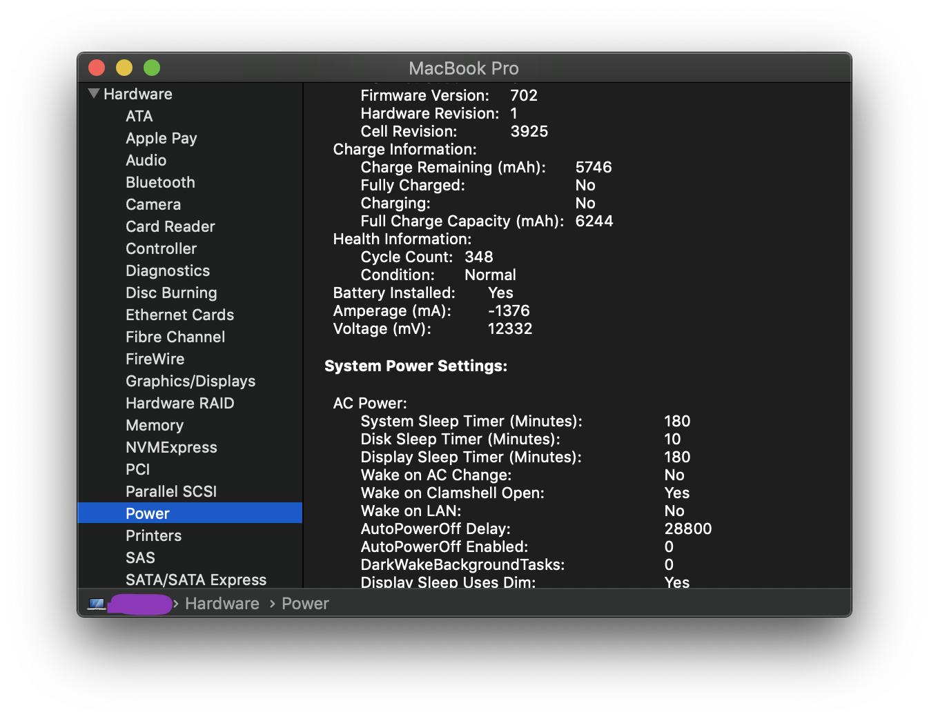
Task: Choose PCI from the hardware list
Action: [x=138, y=469]
